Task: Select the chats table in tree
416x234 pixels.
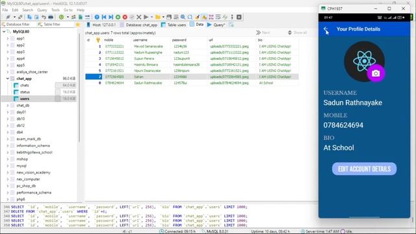Action: pyautogui.click(x=25, y=85)
